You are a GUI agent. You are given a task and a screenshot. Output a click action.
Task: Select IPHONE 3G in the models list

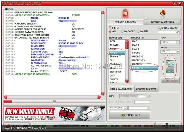(137, 57)
